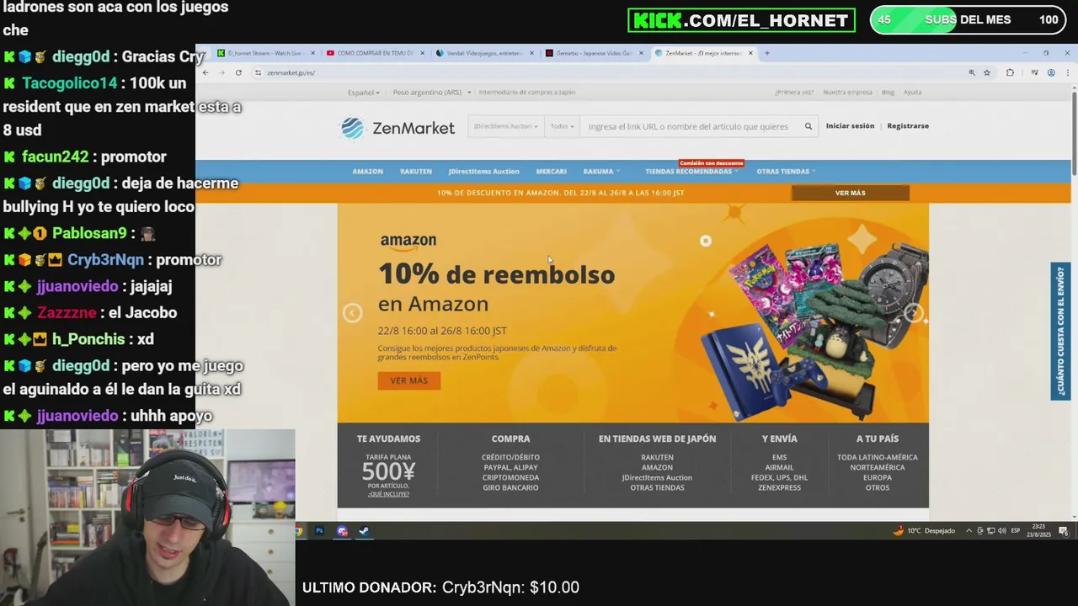This screenshot has height=606, width=1078.
Task: Bookmark this page with the star icon
Action: 987,72
